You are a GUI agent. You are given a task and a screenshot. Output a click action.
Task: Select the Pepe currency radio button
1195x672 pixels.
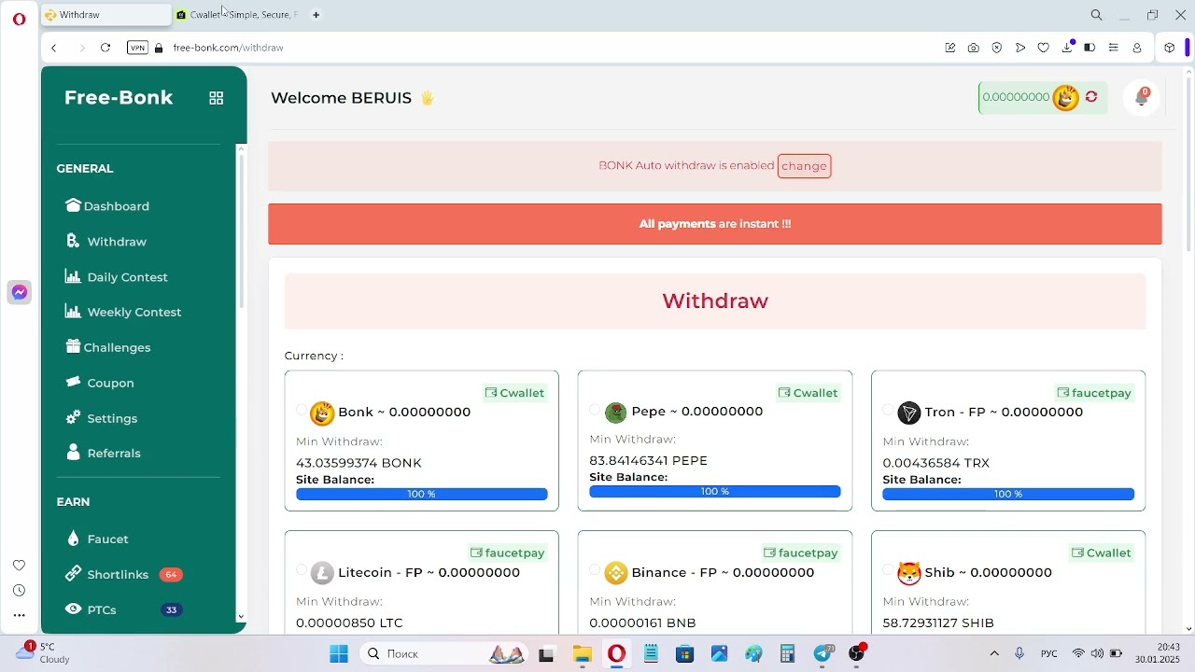click(x=595, y=410)
